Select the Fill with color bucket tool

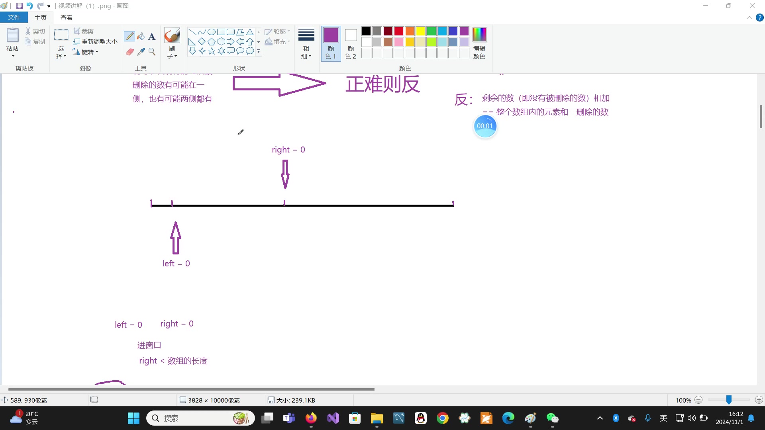(141, 36)
